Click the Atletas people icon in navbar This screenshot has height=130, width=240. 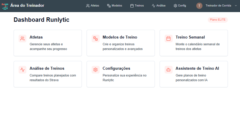click(88, 6)
